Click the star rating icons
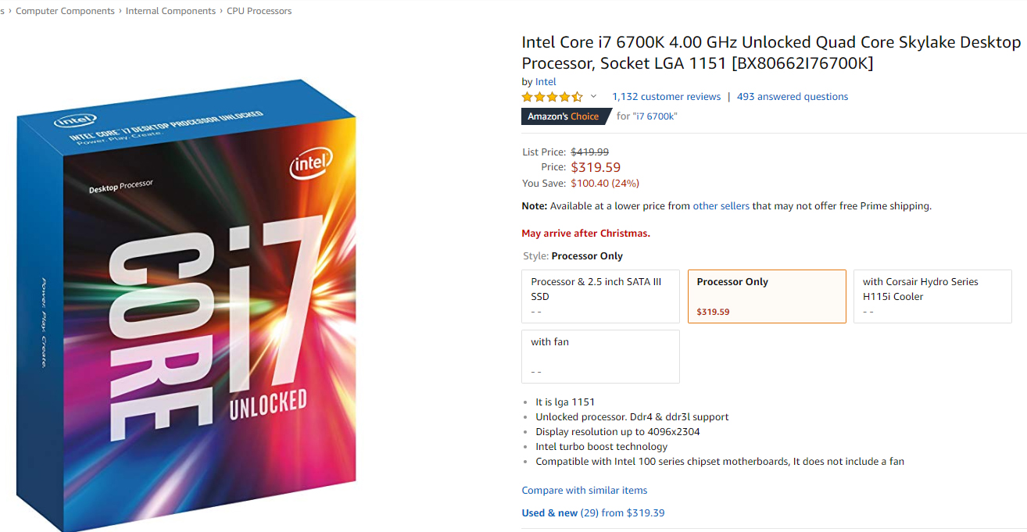Viewport: 1027px width, 532px height. coord(553,97)
